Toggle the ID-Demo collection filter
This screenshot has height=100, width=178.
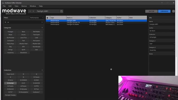click(11, 80)
